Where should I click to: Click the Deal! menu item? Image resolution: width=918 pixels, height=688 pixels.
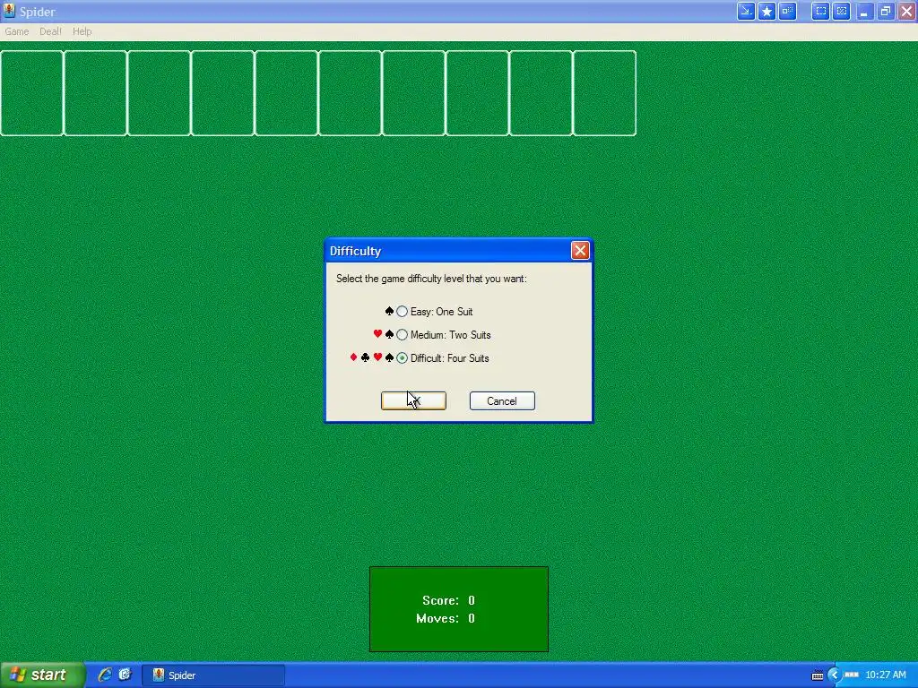(x=50, y=31)
